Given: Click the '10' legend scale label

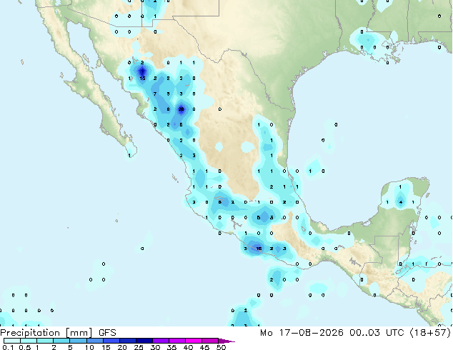Looking at the screenshot, I should tap(89, 347).
